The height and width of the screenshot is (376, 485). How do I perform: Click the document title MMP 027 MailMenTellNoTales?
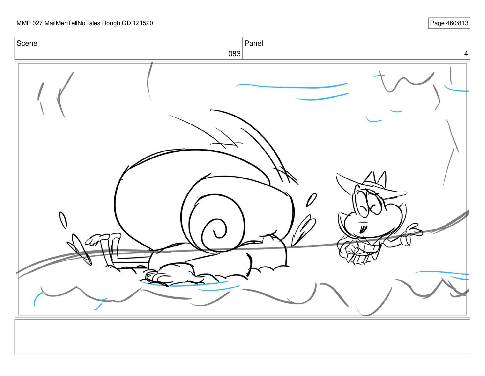(59, 23)
